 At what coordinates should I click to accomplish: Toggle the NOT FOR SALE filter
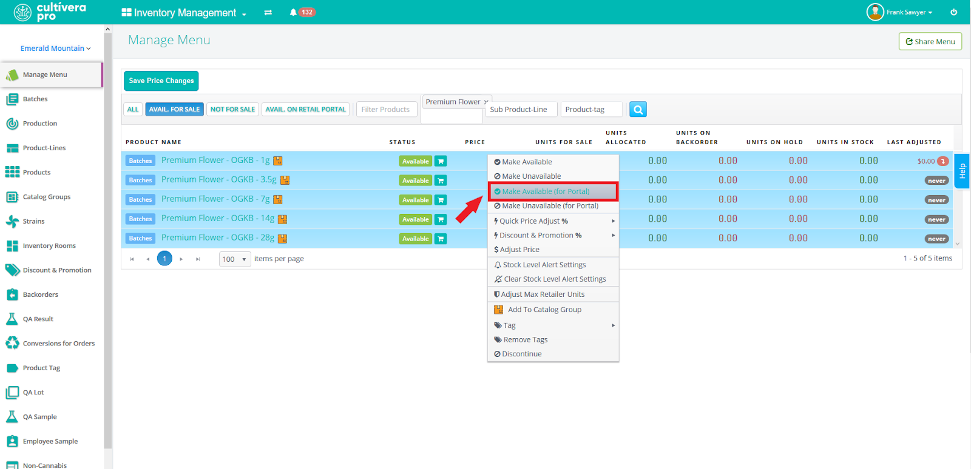[x=232, y=109]
